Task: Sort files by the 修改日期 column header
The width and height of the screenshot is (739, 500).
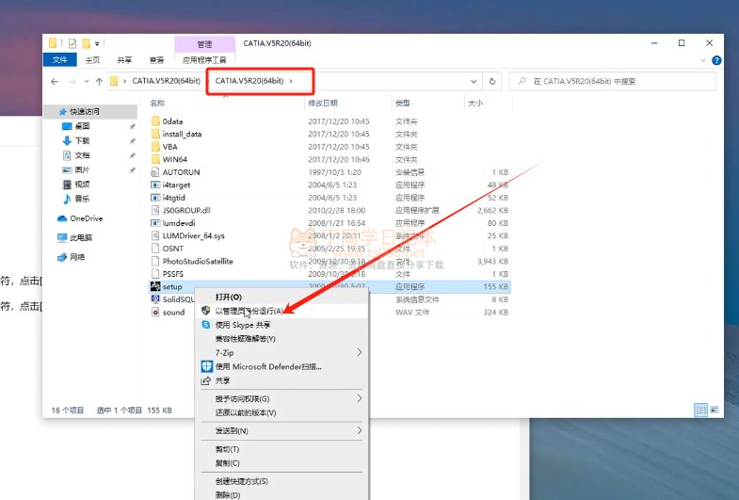Action: pyautogui.click(x=323, y=104)
